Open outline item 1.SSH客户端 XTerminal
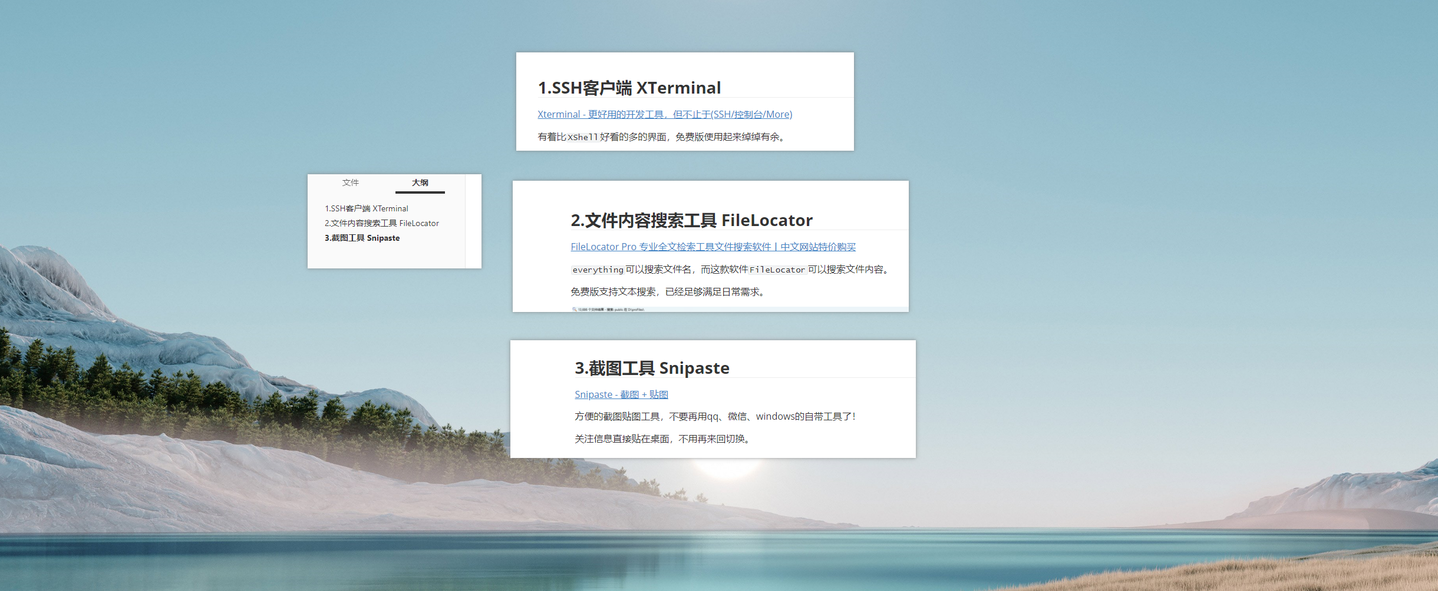 point(367,208)
